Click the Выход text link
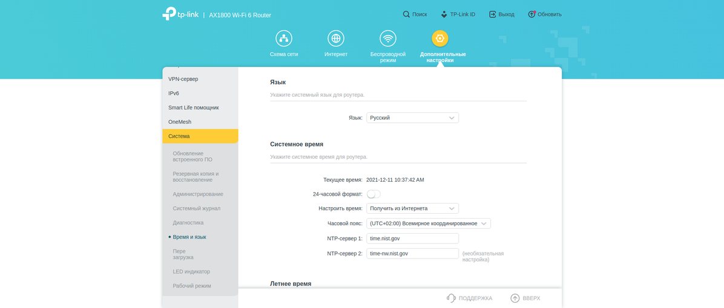 pos(507,14)
